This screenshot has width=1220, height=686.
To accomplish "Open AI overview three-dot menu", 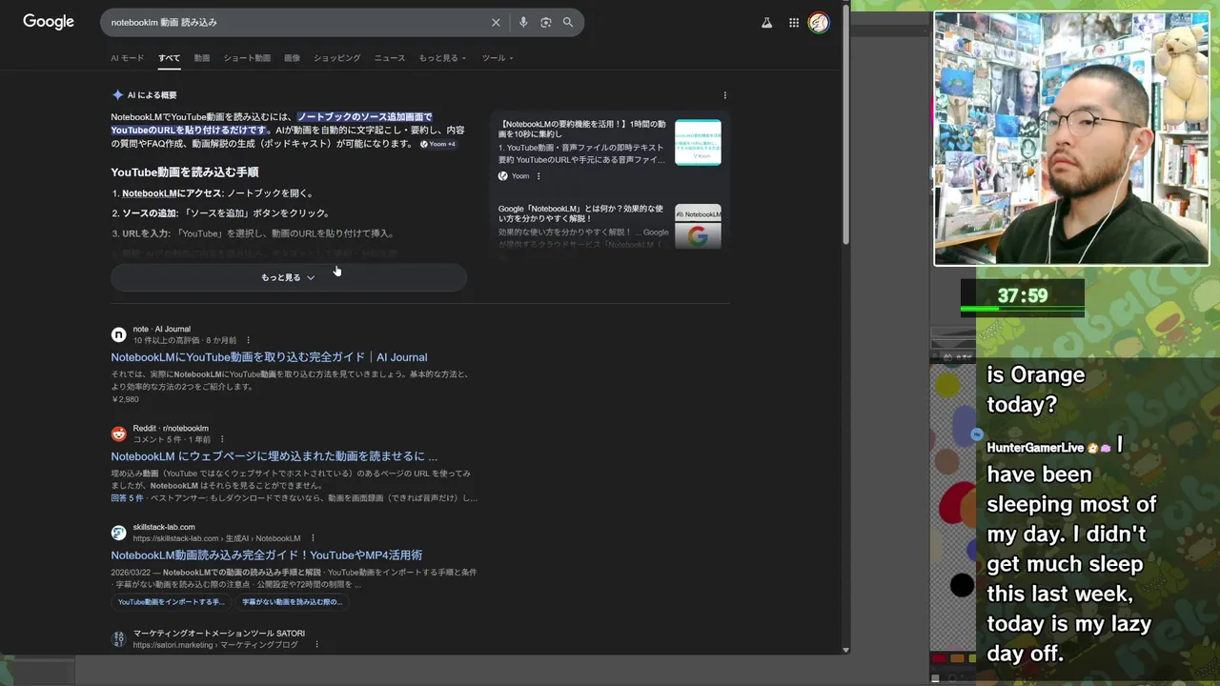I will pyautogui.click(x=725, y=95).
